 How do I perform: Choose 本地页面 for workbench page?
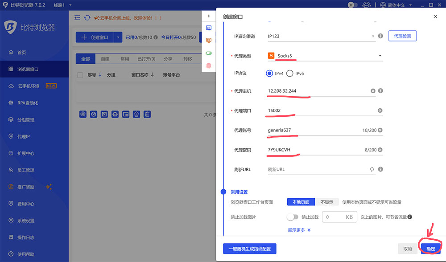[301, 202]
